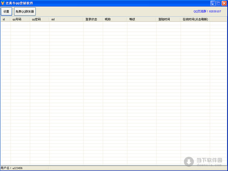
Task: Sort by the id column header
Action: [x=5, y=19]
